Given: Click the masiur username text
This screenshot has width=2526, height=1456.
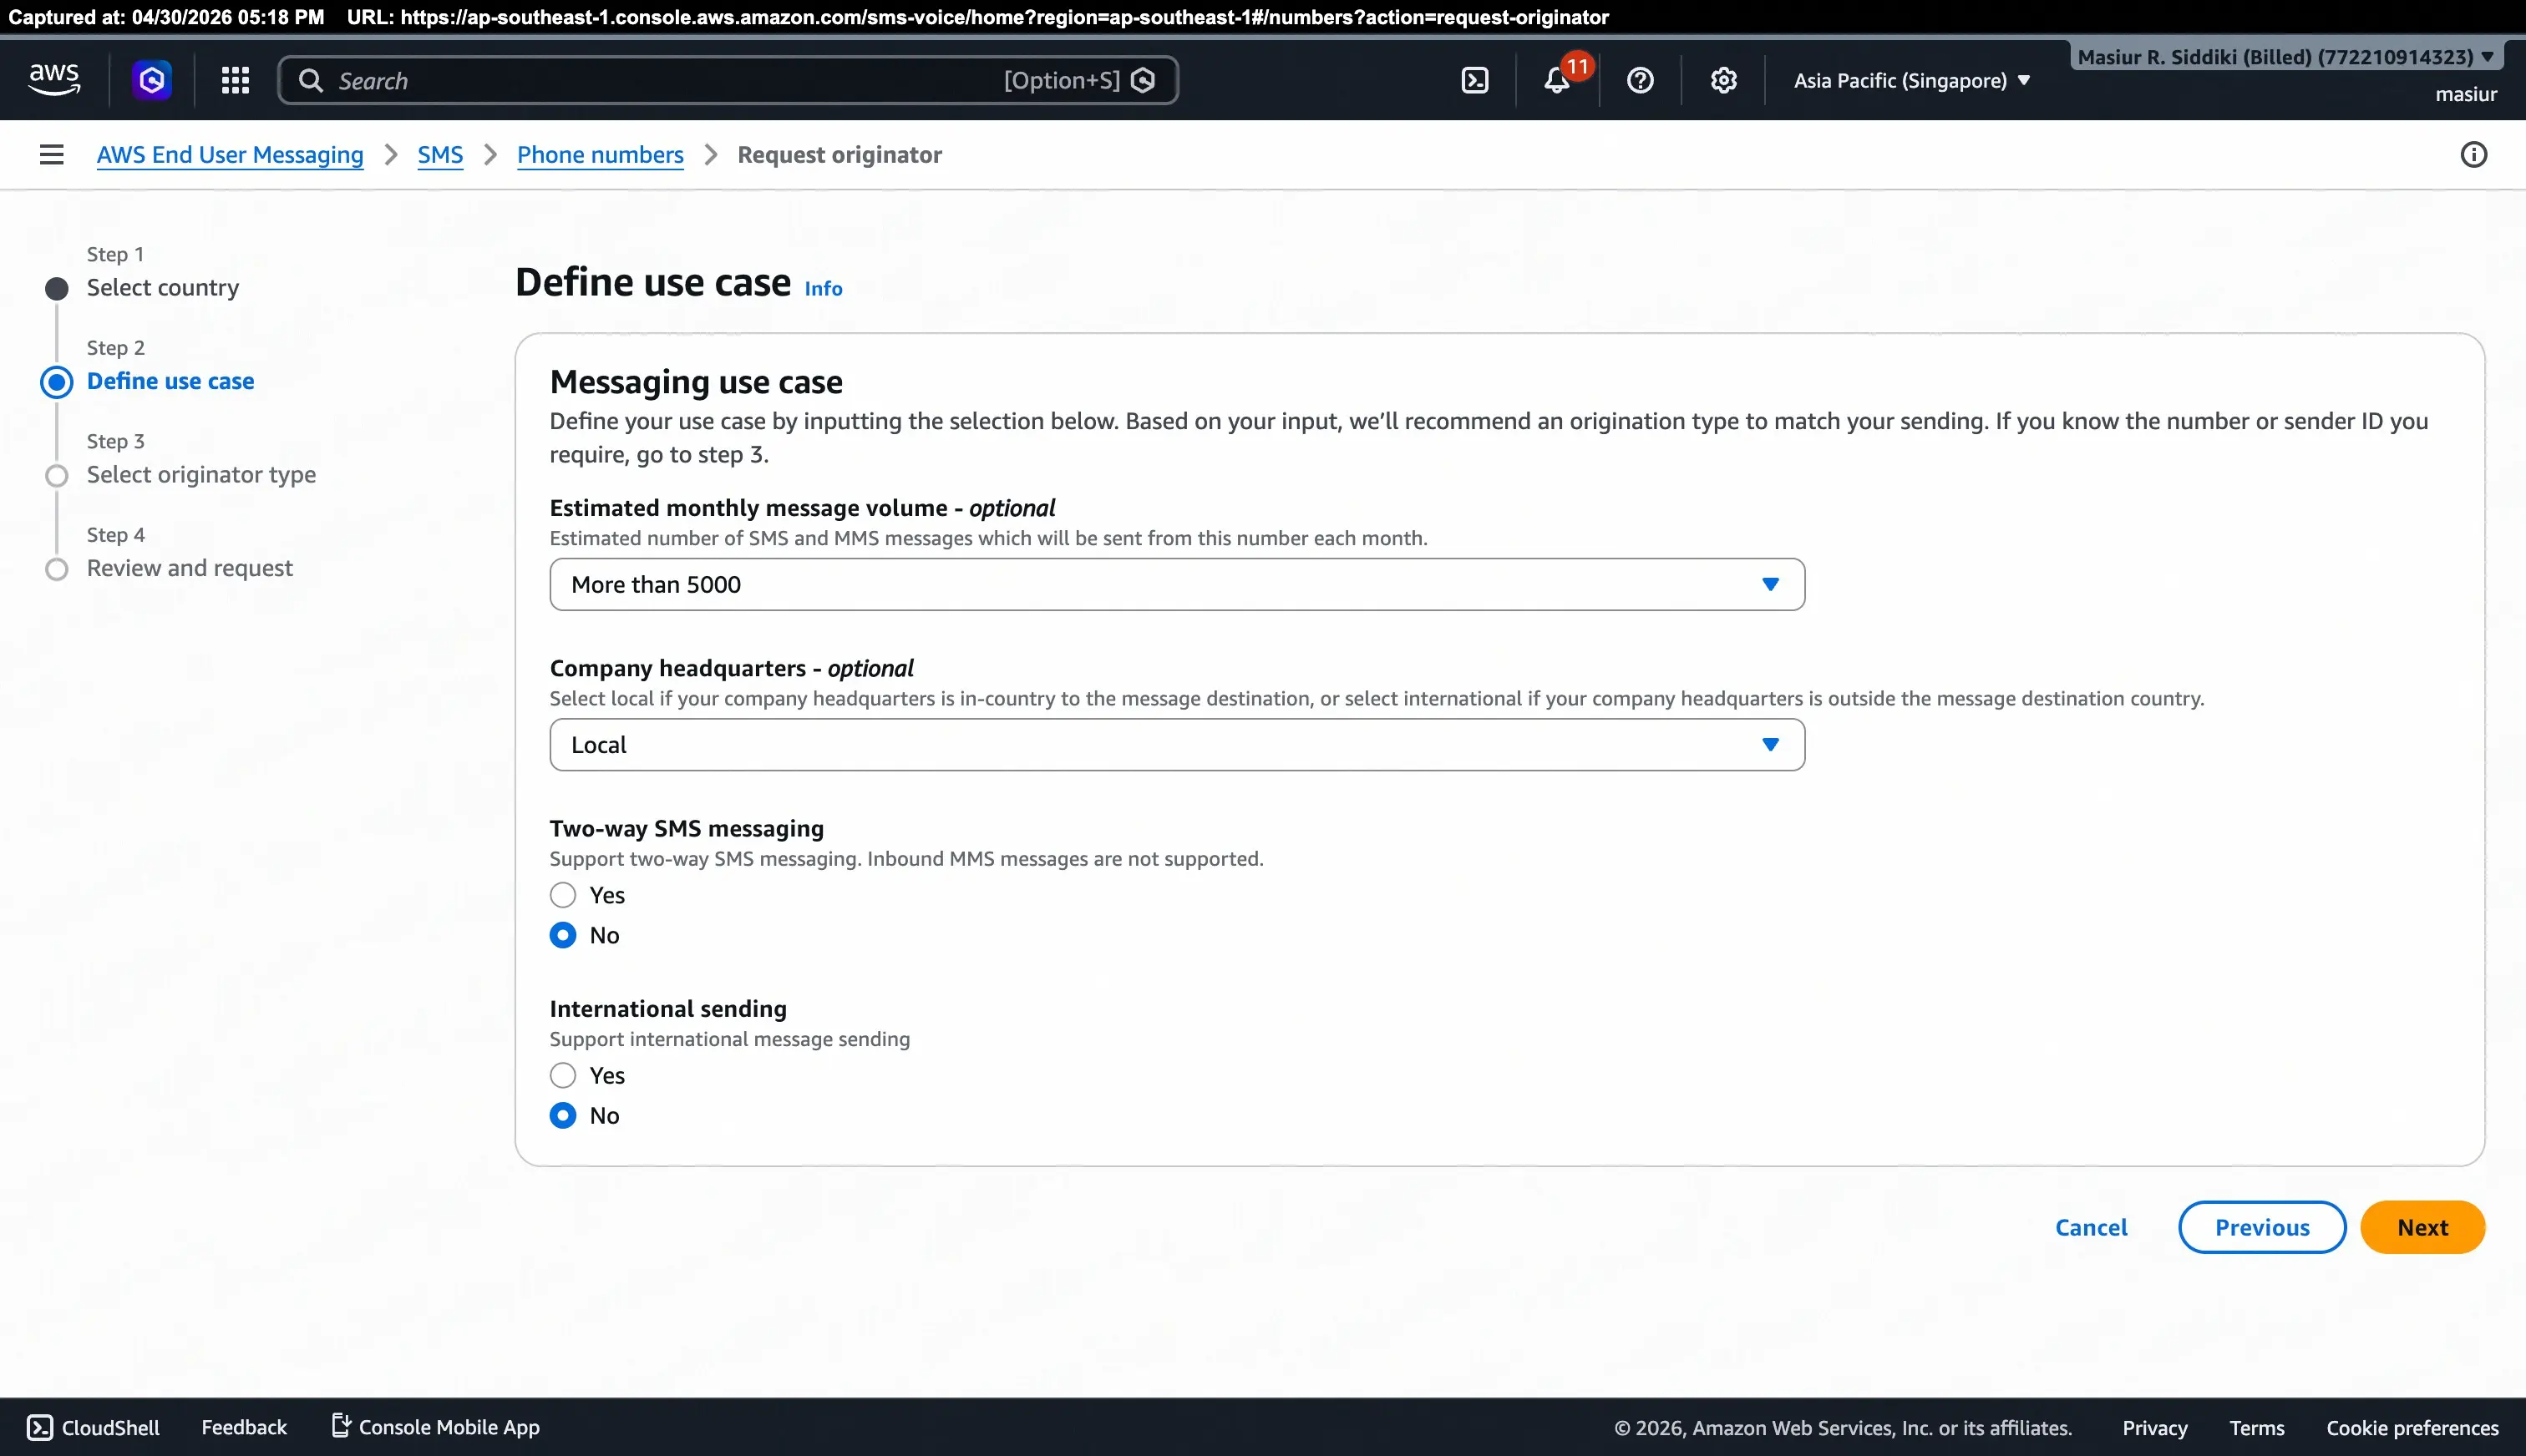Looking at the screenshot, I should [x=2466, y=95].
